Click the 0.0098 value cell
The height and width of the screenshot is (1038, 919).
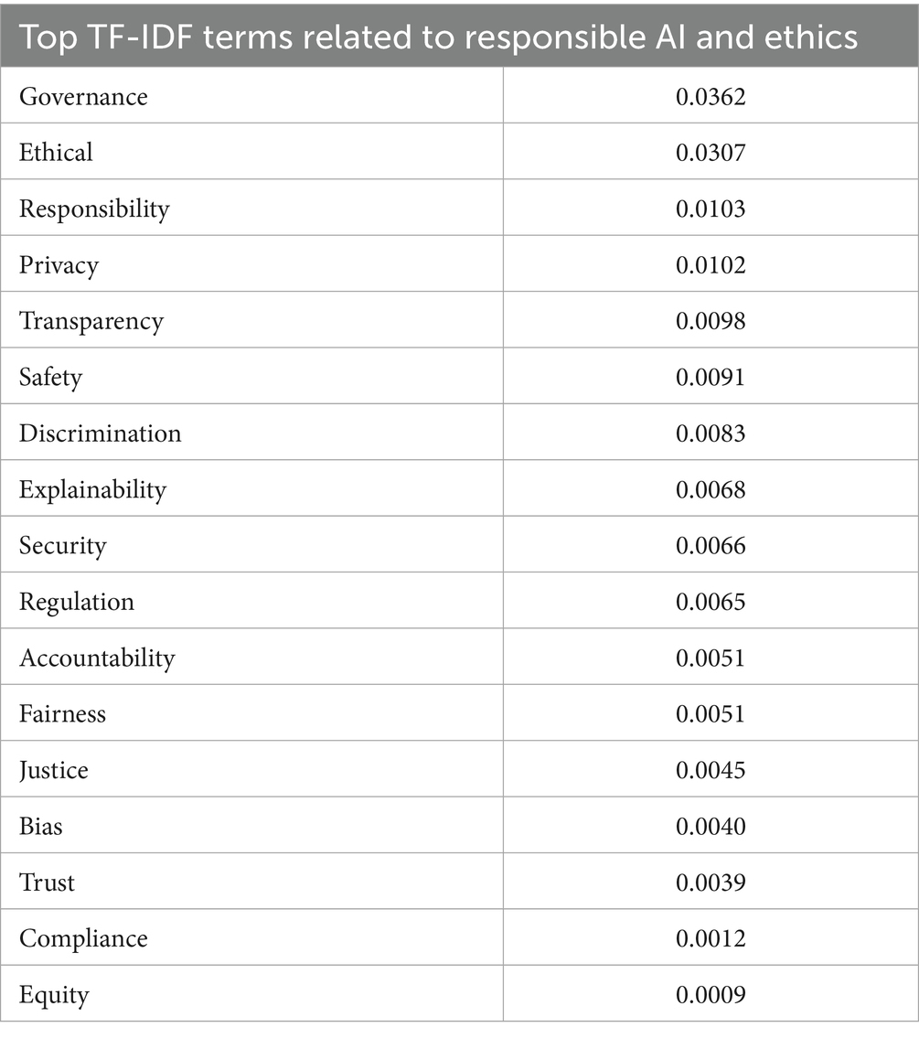click(711, 321)
